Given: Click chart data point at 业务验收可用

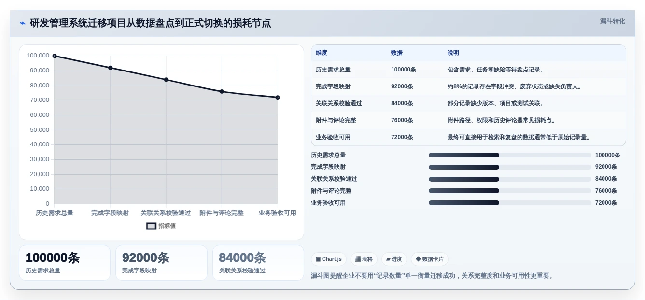Looking at the screenshot, I should [x=278, y=98].
